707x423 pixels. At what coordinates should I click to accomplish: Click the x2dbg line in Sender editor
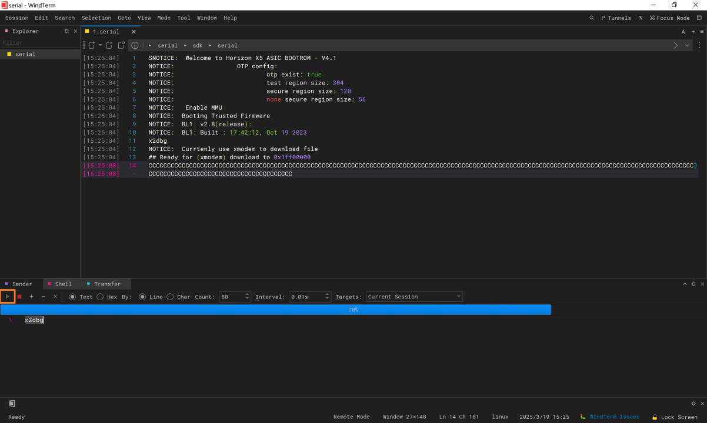coord(34,320)
